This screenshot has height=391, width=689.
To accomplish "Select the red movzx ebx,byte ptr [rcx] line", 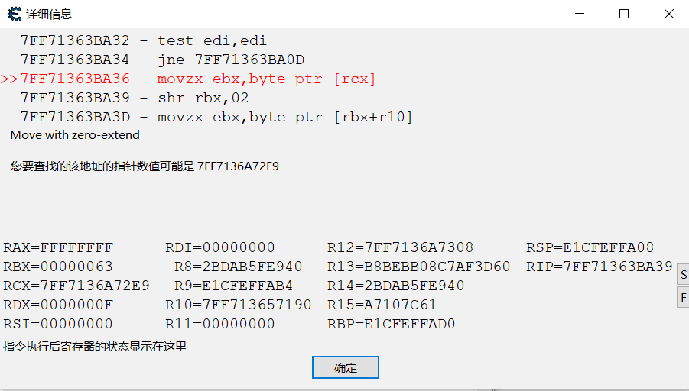I will click(x=188, y=79).
